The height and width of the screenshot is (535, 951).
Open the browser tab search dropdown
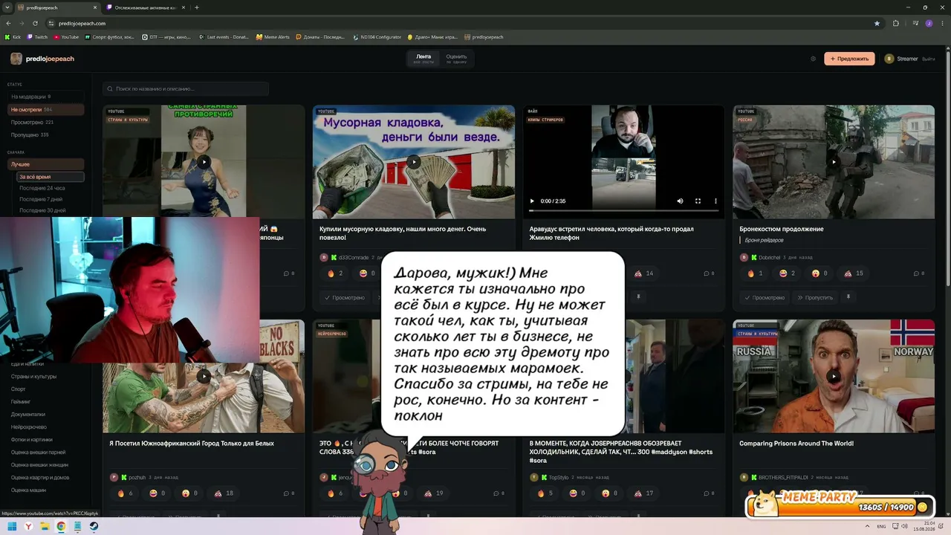(8, 7)
